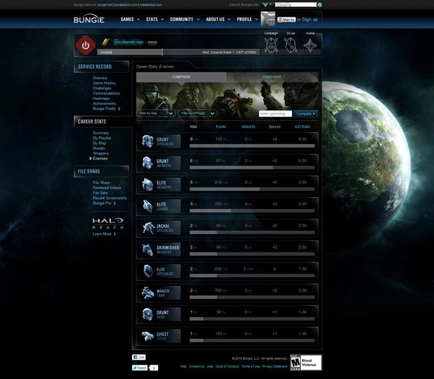Select the Wraith Tank enemy icon
Image resolution: width=434 pixels, height=379 pixels.
[147, 293]
